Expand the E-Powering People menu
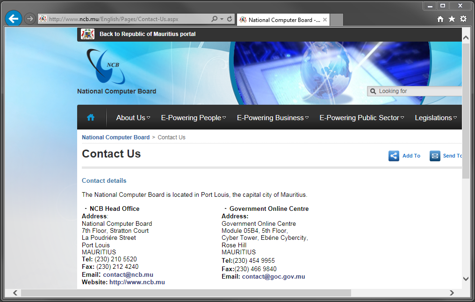 [194, 118]
